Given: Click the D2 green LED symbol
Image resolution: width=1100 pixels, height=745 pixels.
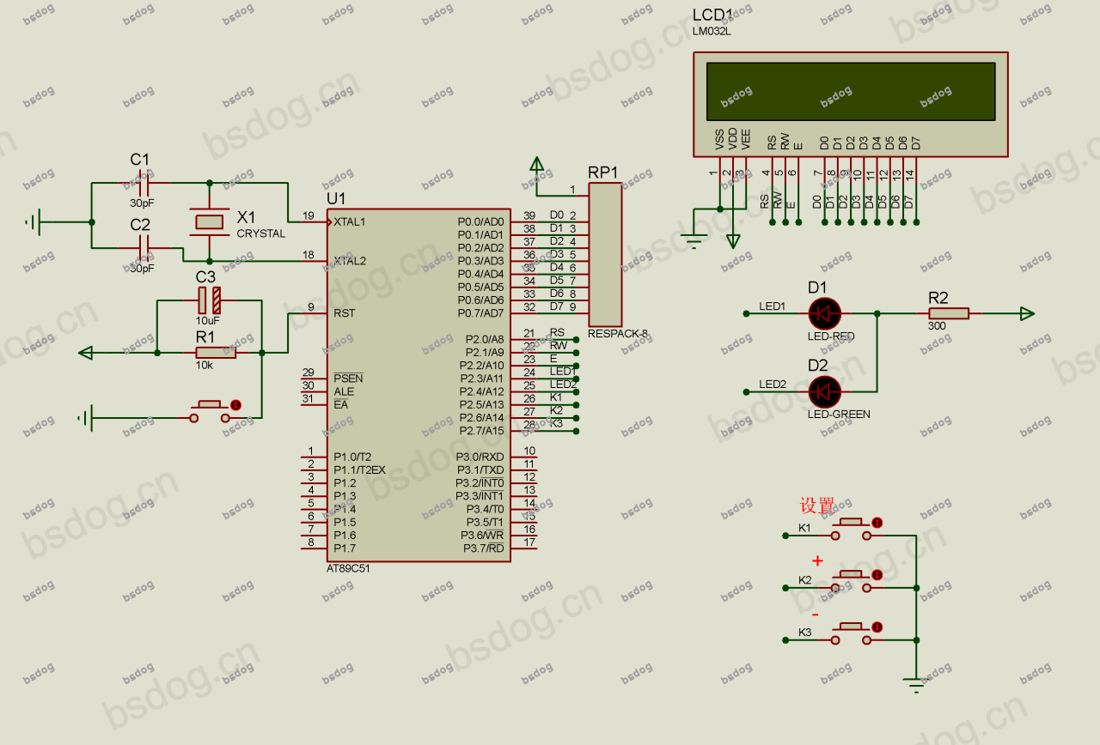Looking at the screenshot, I should click(825, 392).
